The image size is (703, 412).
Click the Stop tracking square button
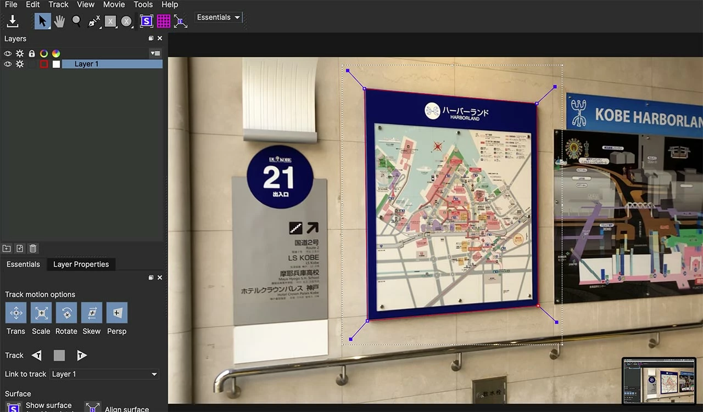click(59, 355)
